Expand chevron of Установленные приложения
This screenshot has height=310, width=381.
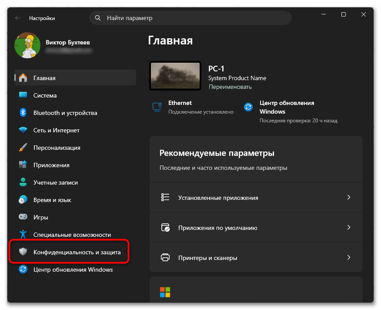coord(349,197)
